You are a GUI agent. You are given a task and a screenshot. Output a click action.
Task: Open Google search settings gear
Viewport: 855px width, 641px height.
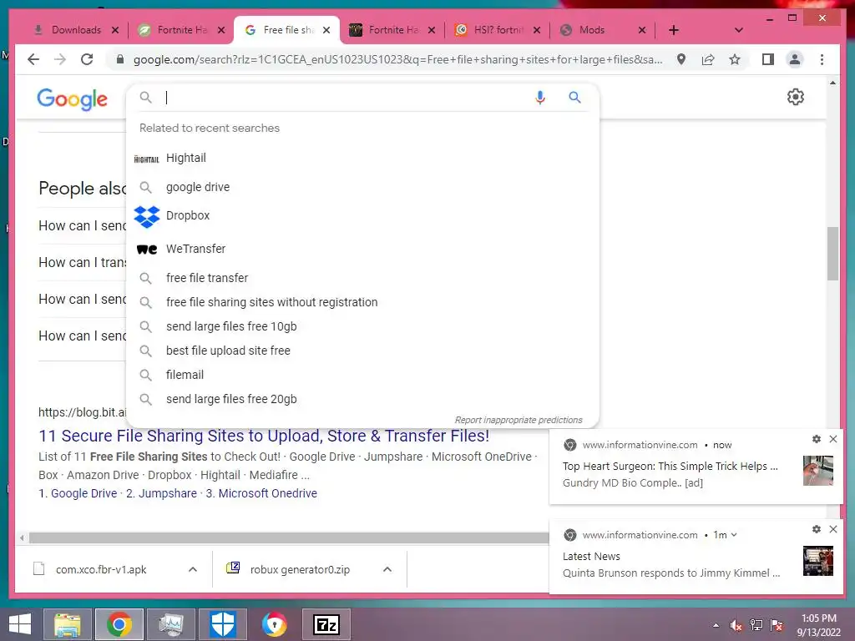click(796, 97)
